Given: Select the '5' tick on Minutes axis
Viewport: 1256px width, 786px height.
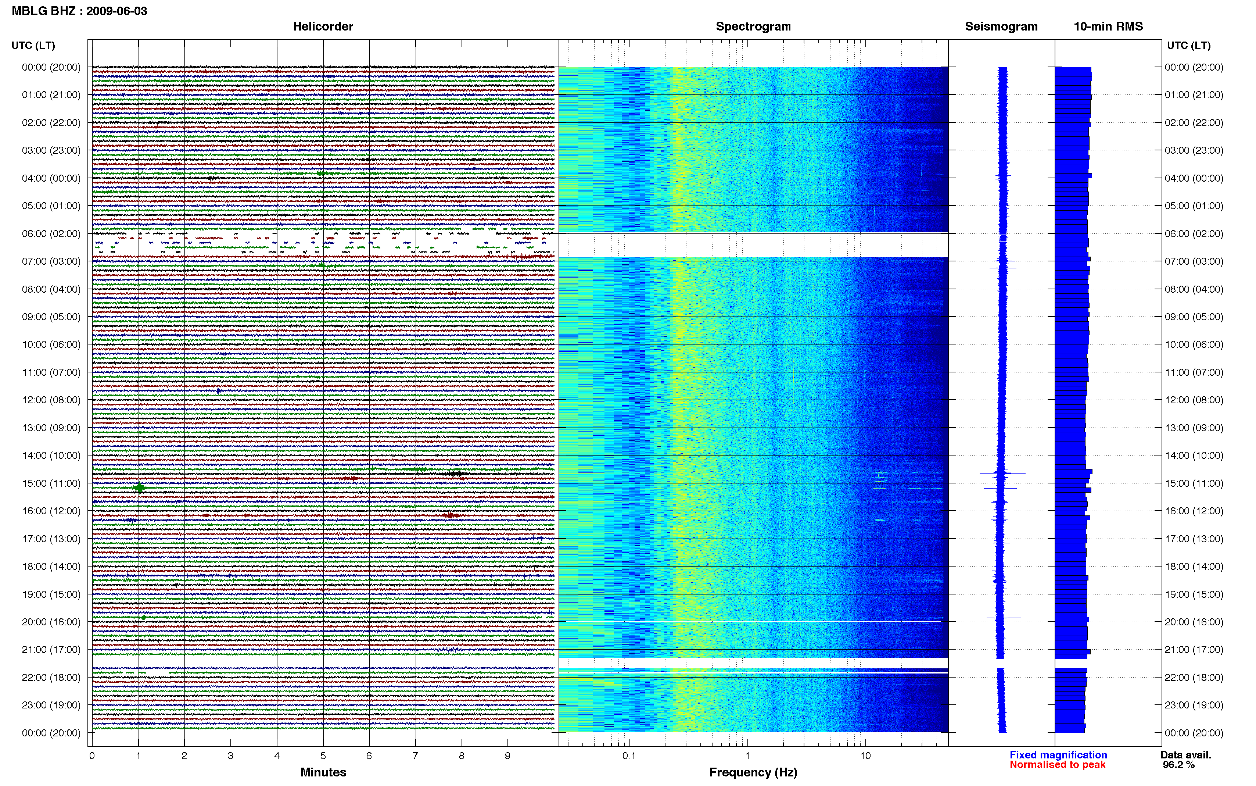Looking at the screenshot, I should tap(323, 756).
